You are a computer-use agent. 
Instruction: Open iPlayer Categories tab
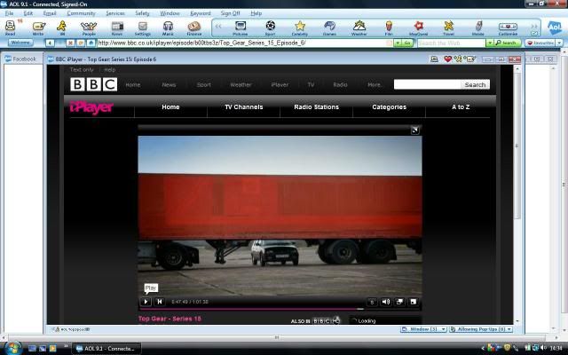point(389,107)
